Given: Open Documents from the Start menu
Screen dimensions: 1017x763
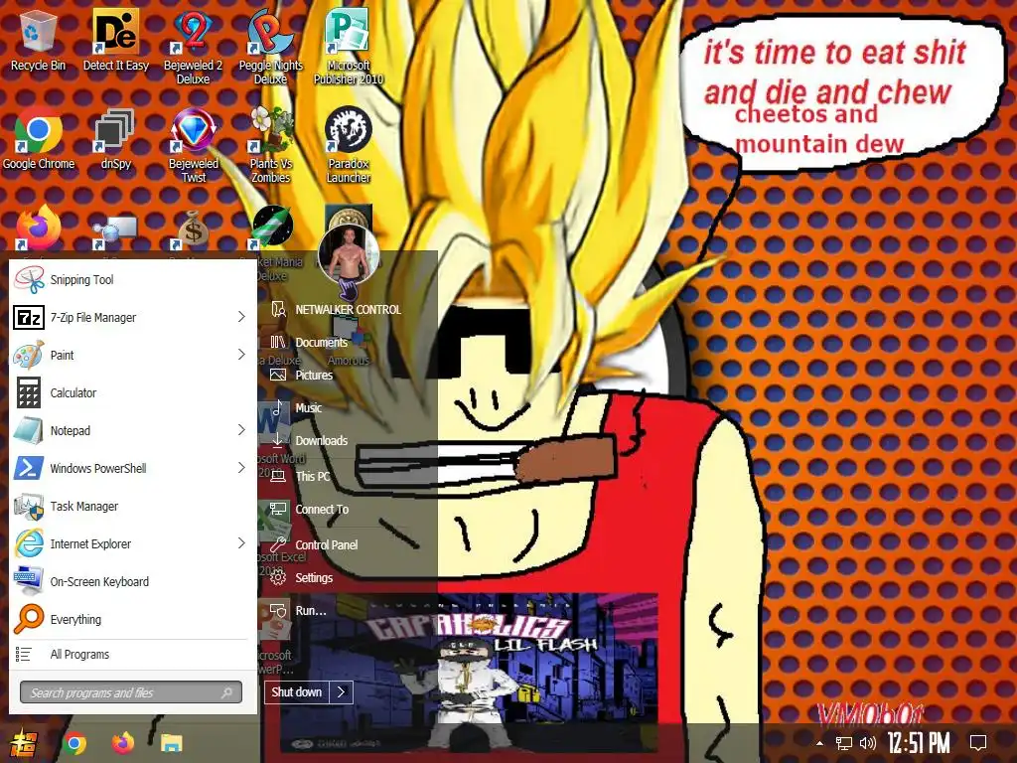Looking at the screenshot, I should (321, 342).
